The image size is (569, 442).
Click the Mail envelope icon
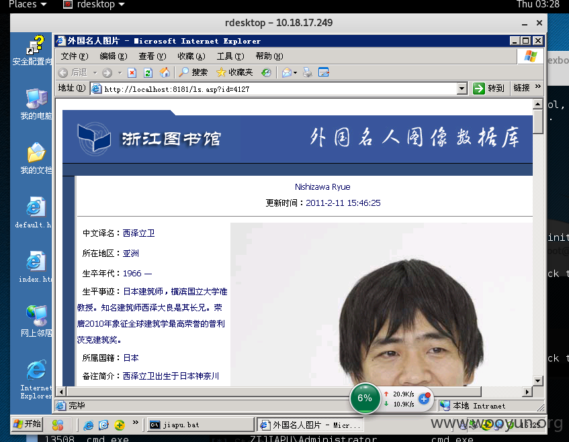coord(287,73)
